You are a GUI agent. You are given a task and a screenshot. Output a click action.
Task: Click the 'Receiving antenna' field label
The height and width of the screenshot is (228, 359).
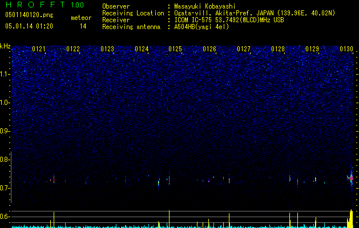click(131, 27)
